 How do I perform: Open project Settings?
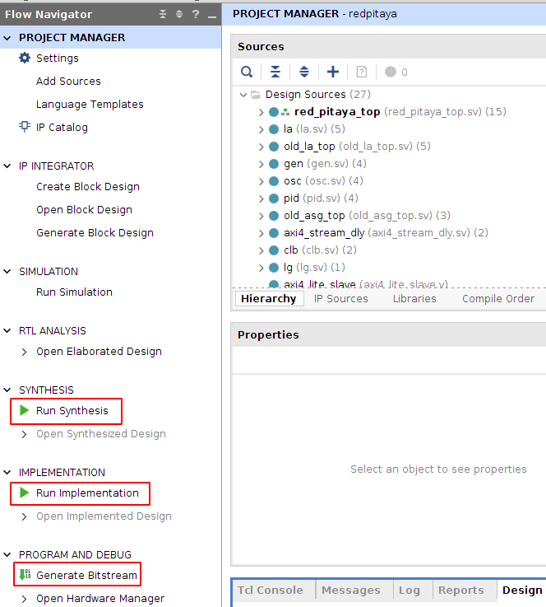point(58,58)
